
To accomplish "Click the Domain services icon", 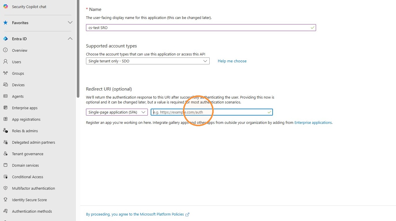I will pos(5,165).
